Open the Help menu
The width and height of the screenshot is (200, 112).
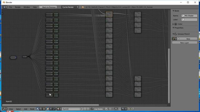(35, 7)
